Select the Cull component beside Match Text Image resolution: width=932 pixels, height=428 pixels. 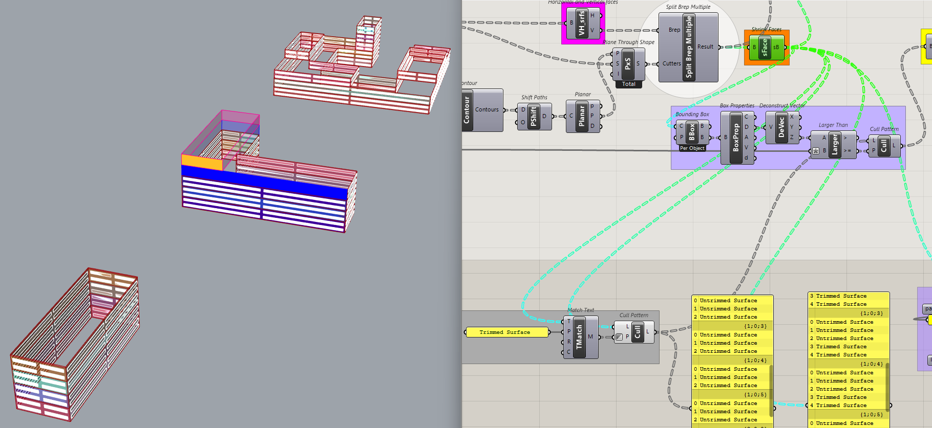[634, 331]
